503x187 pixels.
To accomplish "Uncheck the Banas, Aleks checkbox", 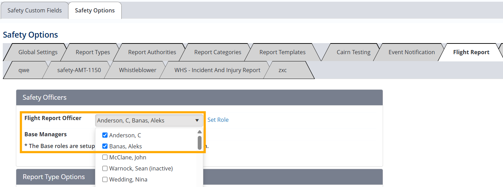I will pos(105,146).
